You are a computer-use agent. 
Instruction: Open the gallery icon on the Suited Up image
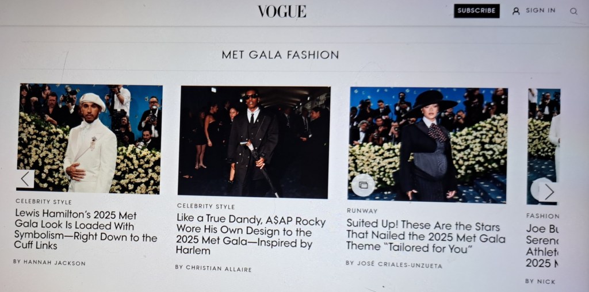point(363,185)
